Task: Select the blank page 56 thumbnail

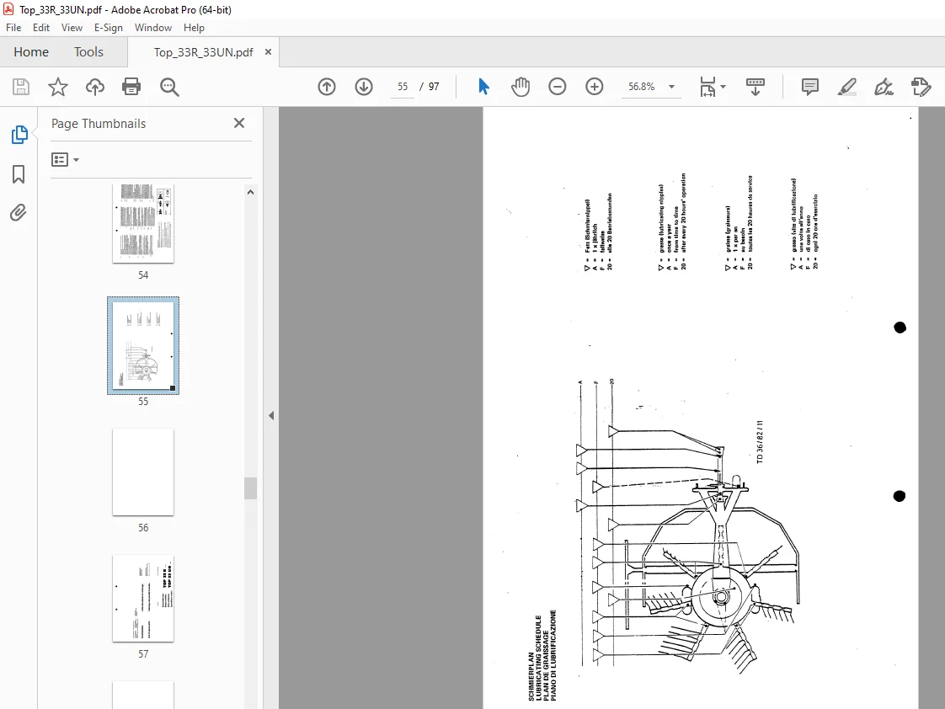Action: point(143,472)
